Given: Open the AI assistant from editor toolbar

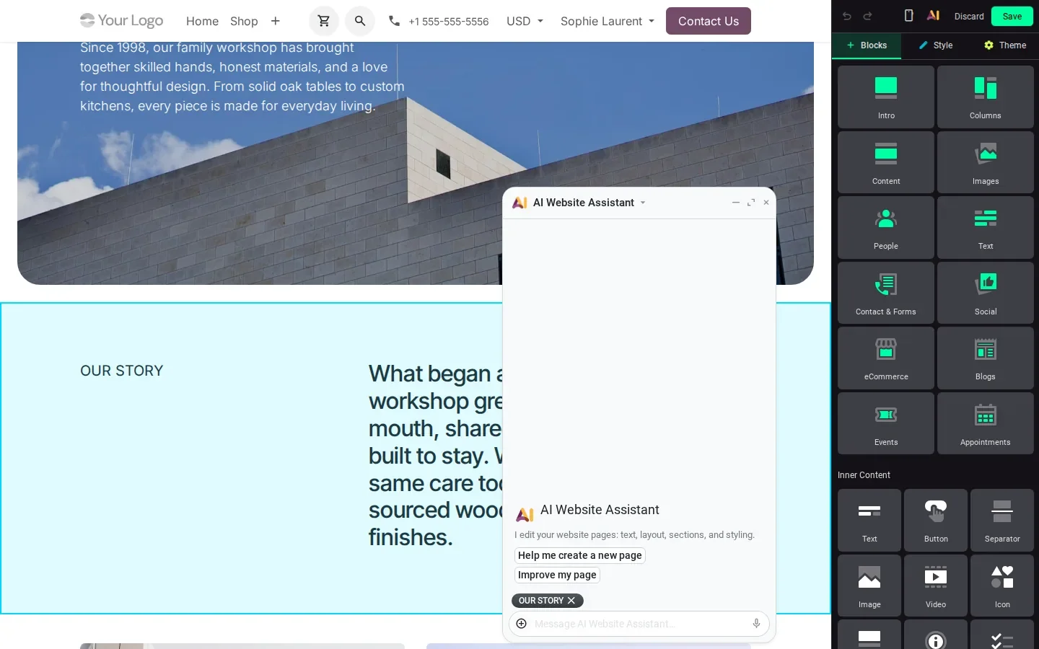Looking at the screenshot, I should coord(933,16).
